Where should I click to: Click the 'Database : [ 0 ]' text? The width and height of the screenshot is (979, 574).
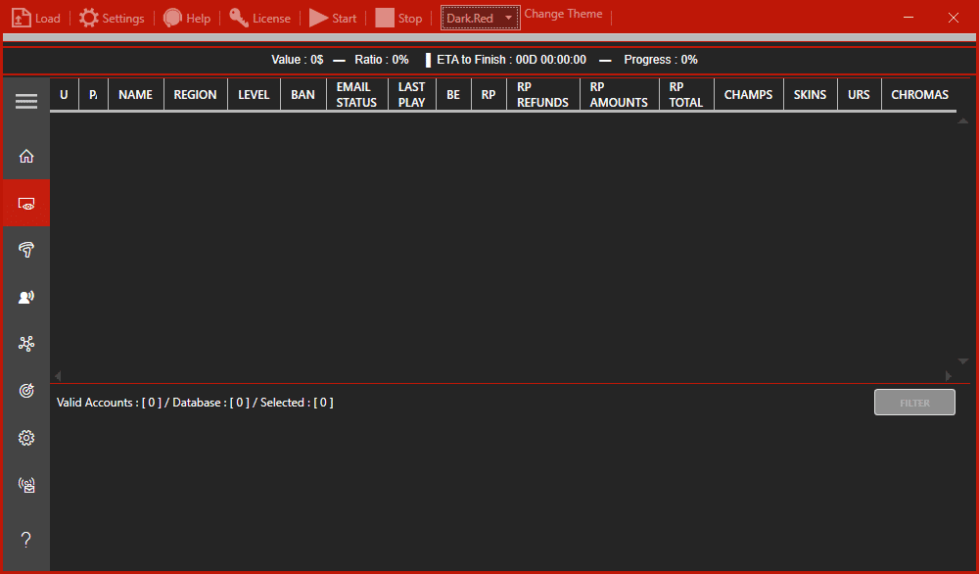[211, 403]
